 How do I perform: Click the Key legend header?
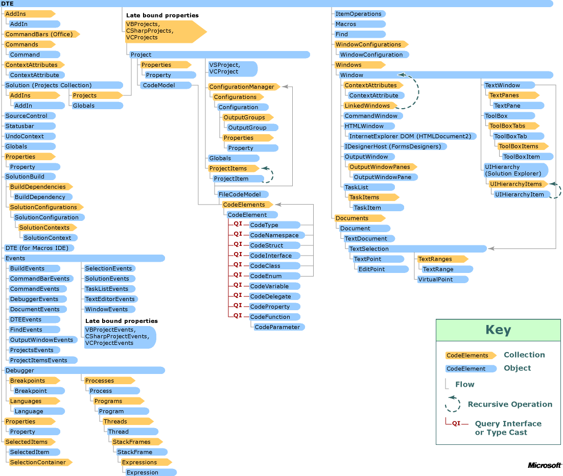pyautogui.click(x=498, y=330)
